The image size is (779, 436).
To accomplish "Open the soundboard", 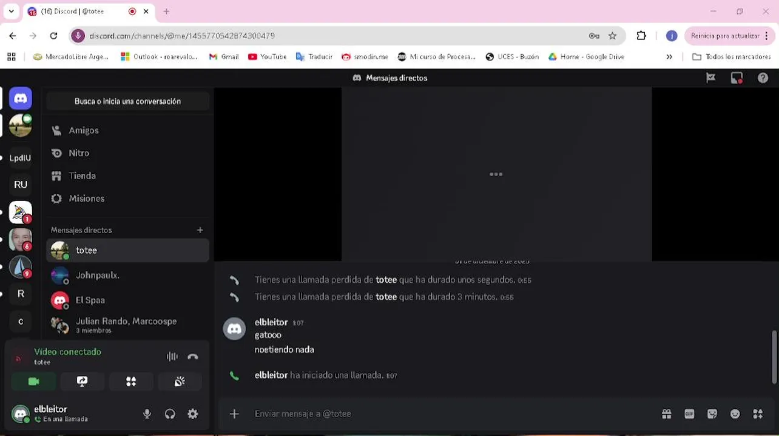I will click(180, 381).
